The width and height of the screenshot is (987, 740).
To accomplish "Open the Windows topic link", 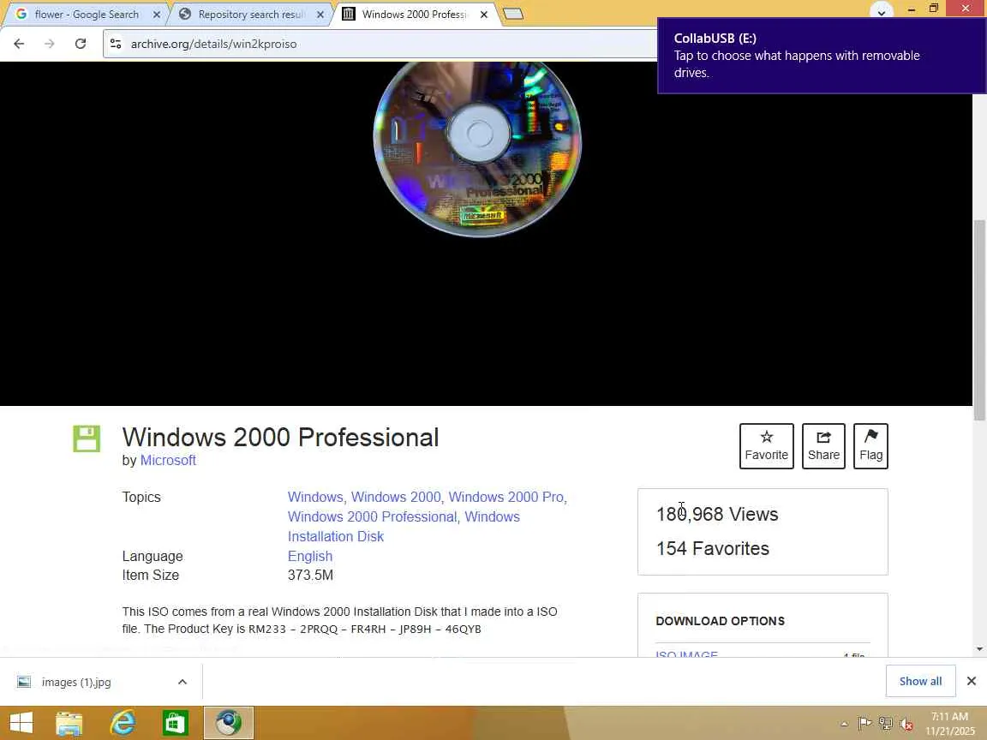I will click(x=314, y=497).
